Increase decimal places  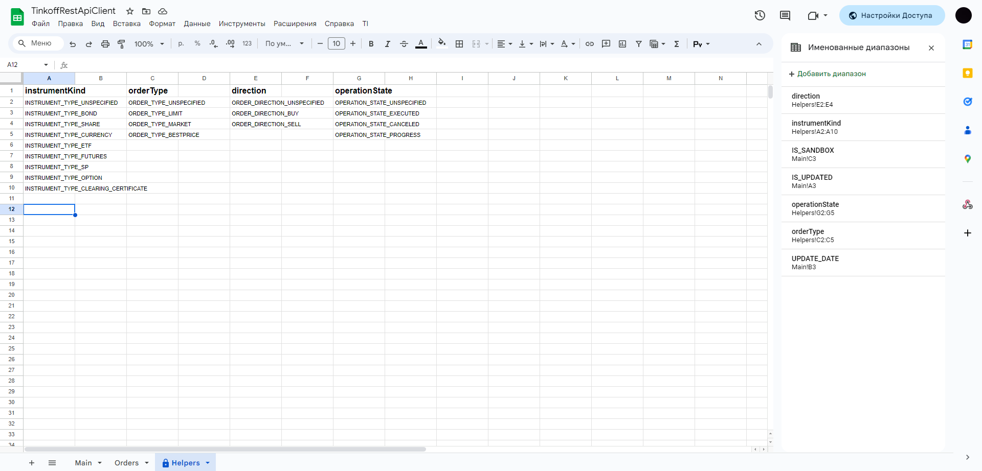coord(230,44)
